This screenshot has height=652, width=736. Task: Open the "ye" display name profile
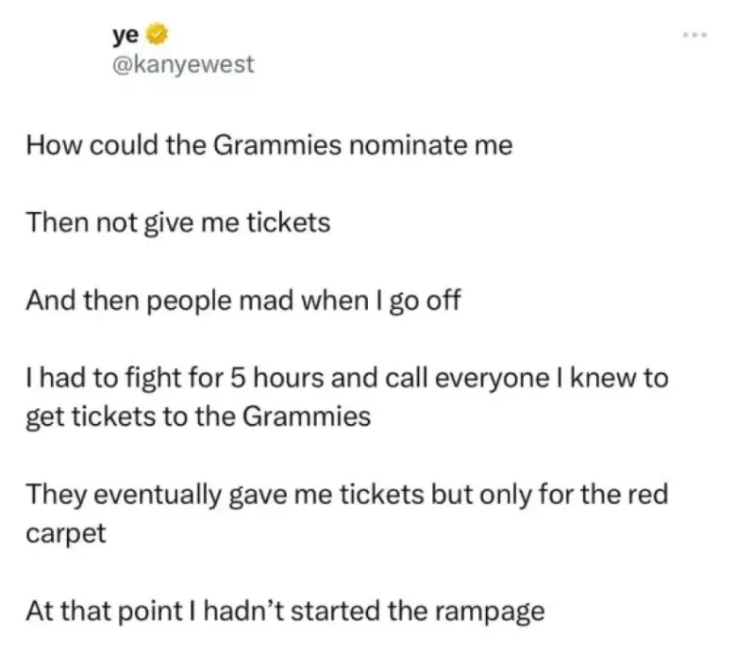click(x=125, y=36)
